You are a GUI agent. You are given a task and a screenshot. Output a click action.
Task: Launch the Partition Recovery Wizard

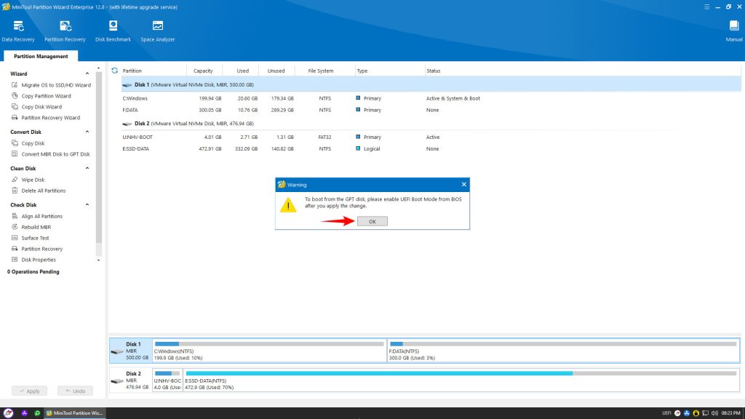click(x=46, y=118)
